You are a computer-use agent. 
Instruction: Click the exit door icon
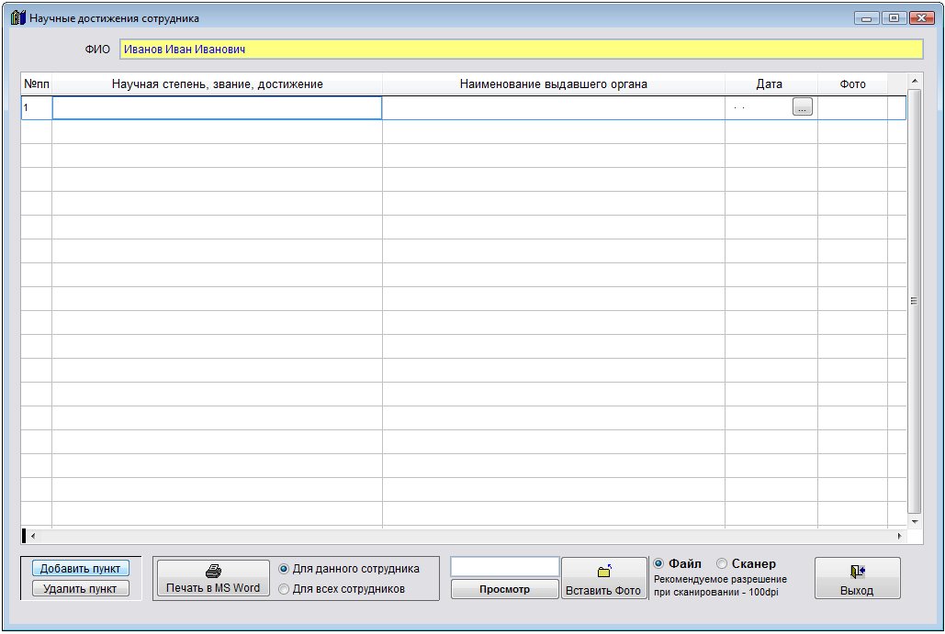click(x=858, y=572)
